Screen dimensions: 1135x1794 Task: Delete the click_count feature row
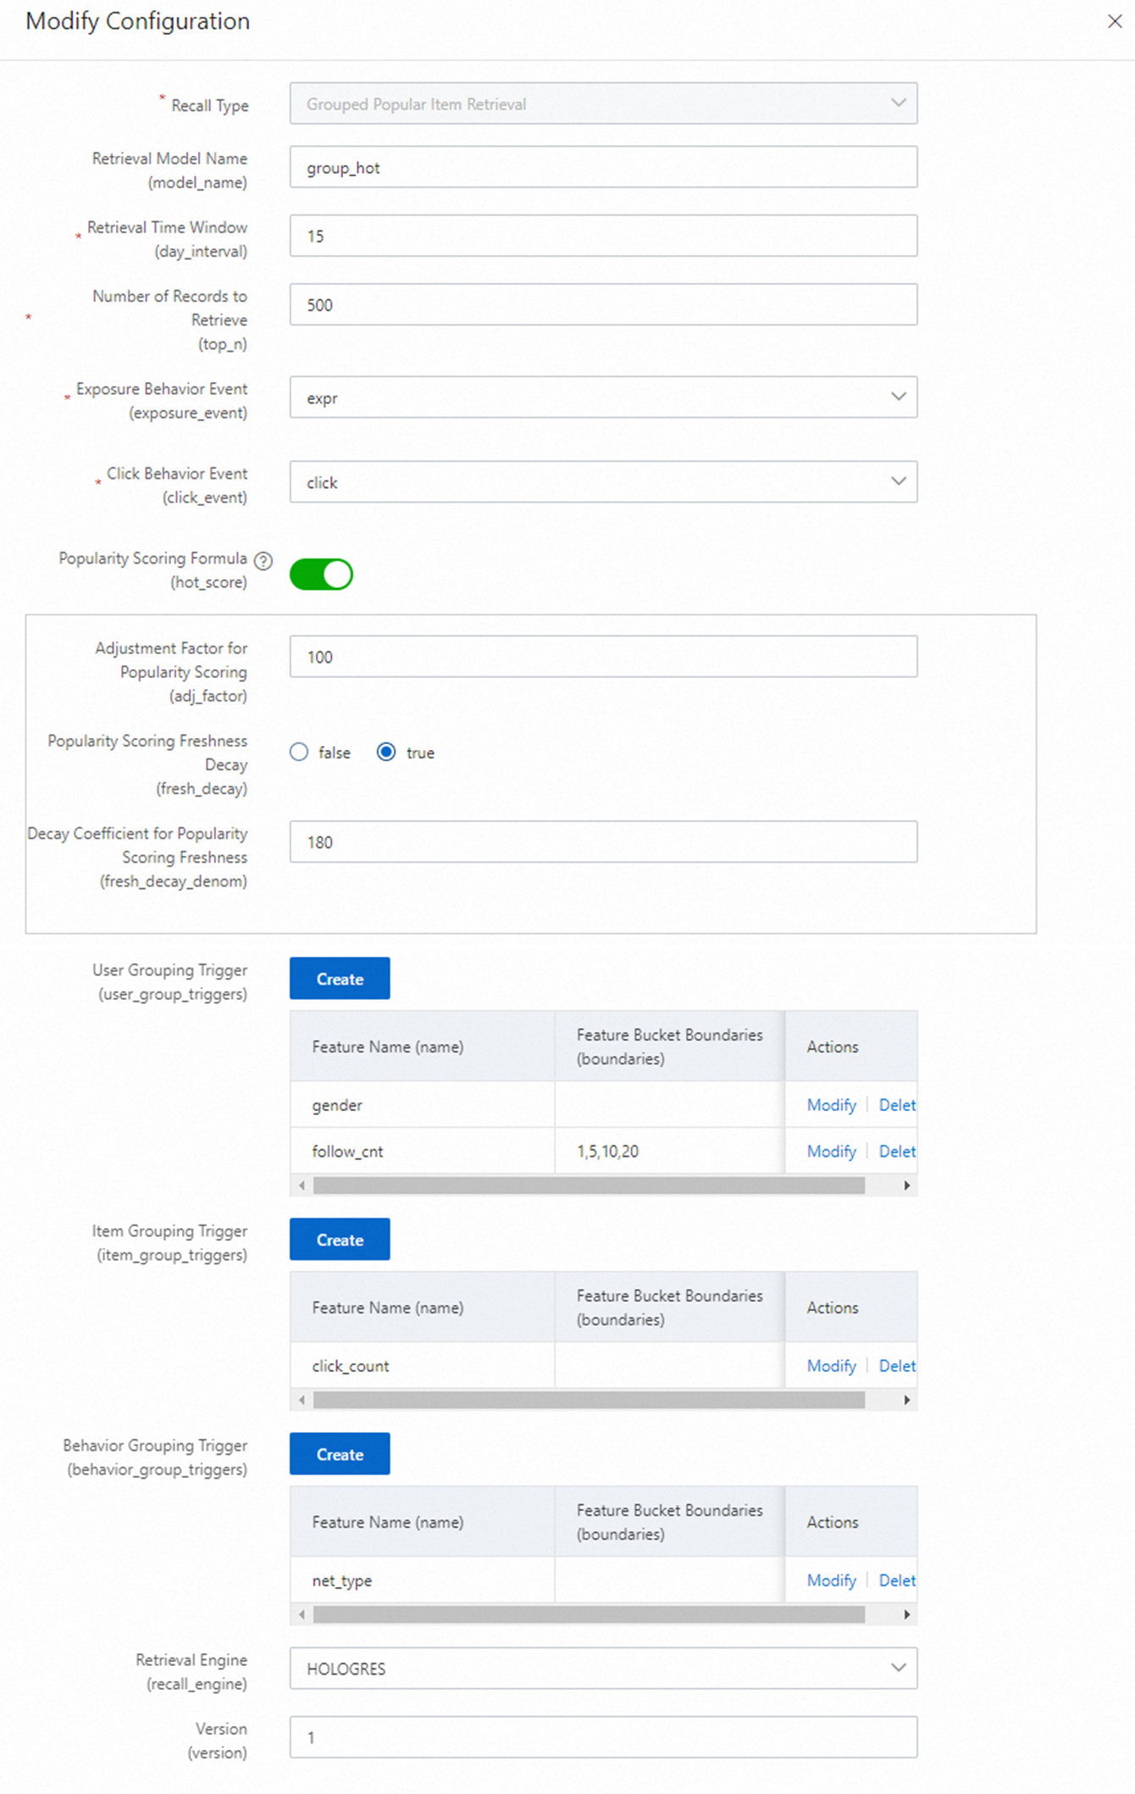click(897, 1366)
